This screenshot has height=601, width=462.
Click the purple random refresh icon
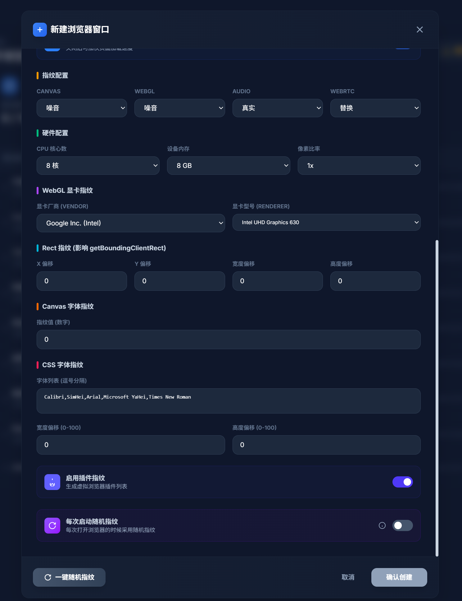(52, 525)
